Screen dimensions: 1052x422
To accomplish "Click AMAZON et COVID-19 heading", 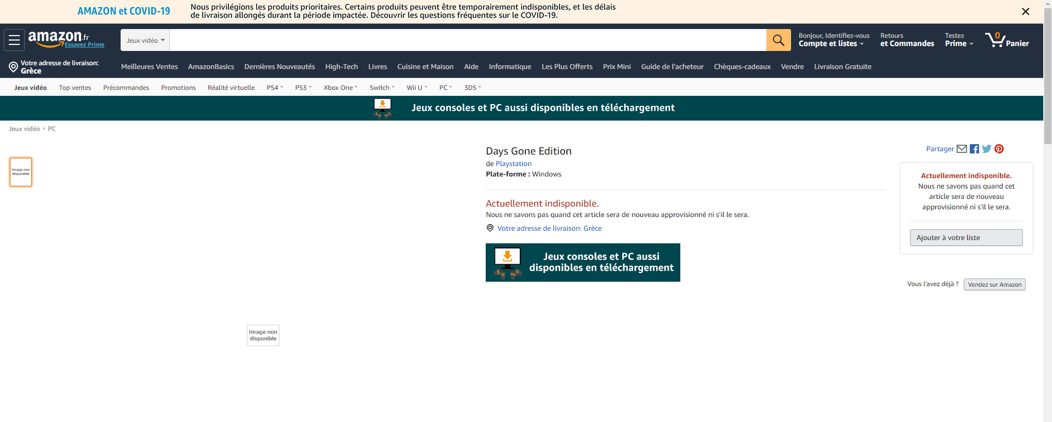I will 124,11.
